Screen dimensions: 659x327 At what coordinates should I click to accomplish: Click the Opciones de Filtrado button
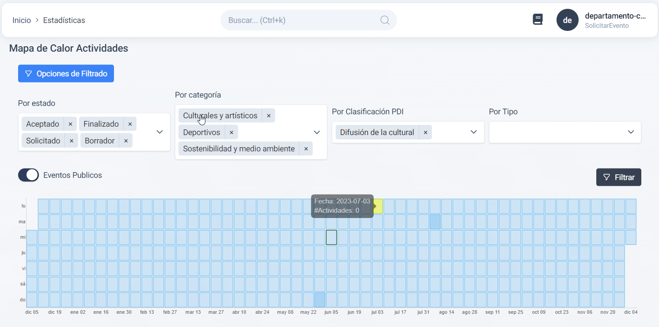[x=66, y=74]
